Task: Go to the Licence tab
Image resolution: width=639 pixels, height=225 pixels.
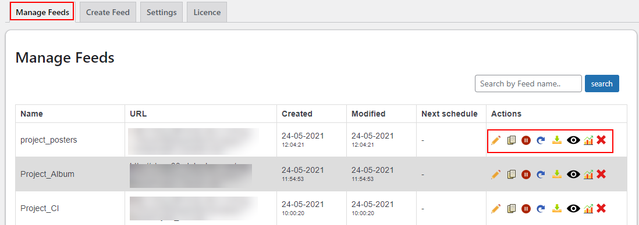Action: pos(207,12)
